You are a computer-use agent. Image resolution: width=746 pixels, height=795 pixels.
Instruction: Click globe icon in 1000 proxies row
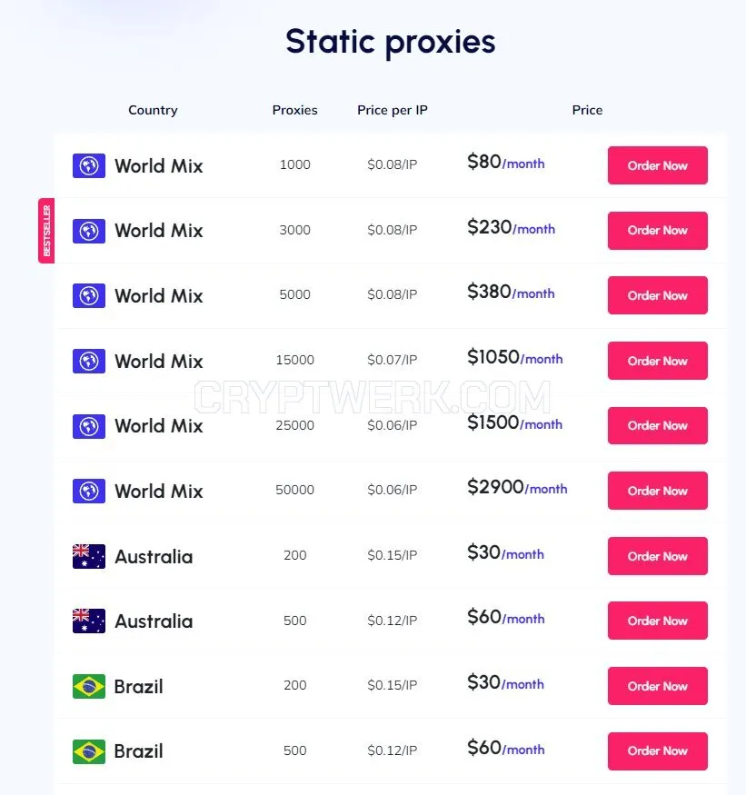[89, 165]
